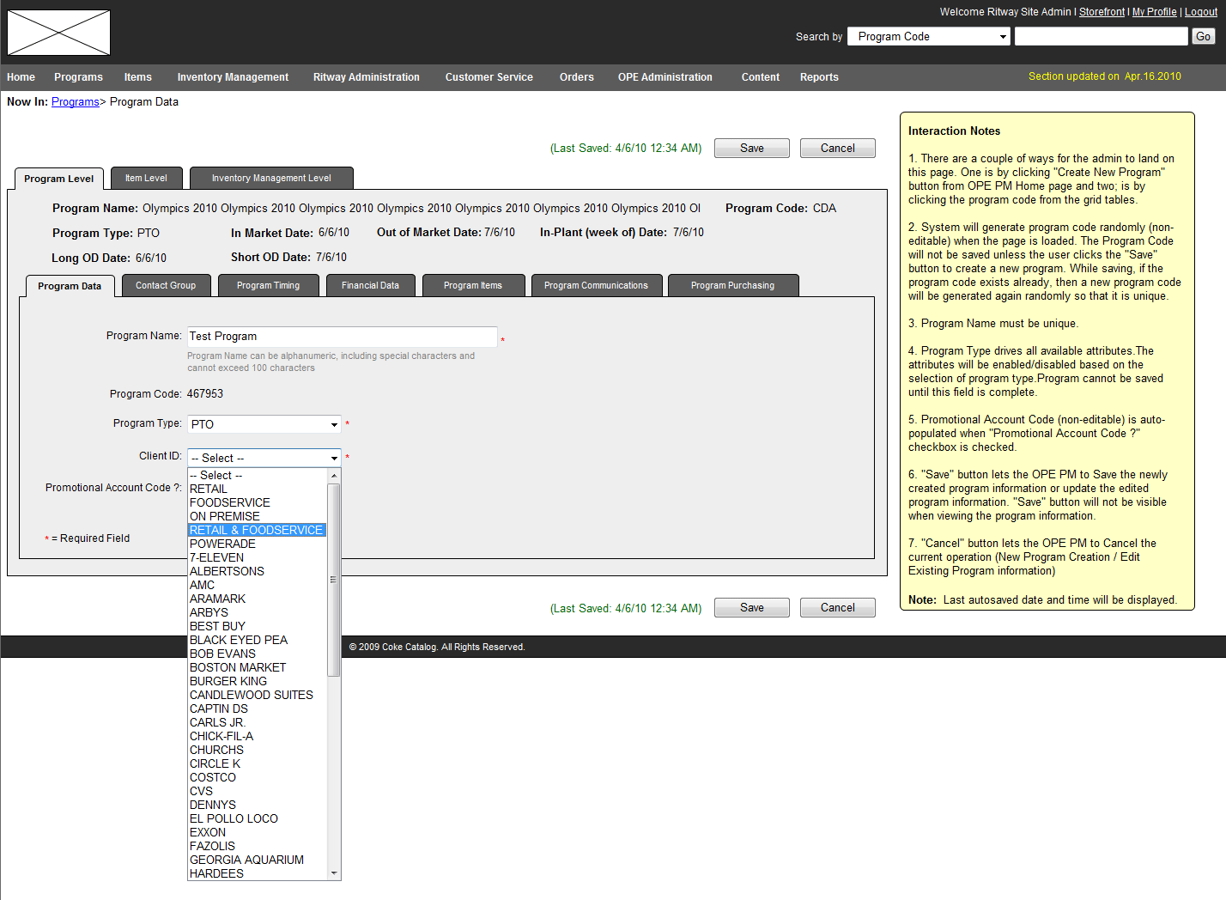Screen dimensions: 1226x900
Task: Follow the Programs breadcrumb link
Action: (x=76, y=101)
